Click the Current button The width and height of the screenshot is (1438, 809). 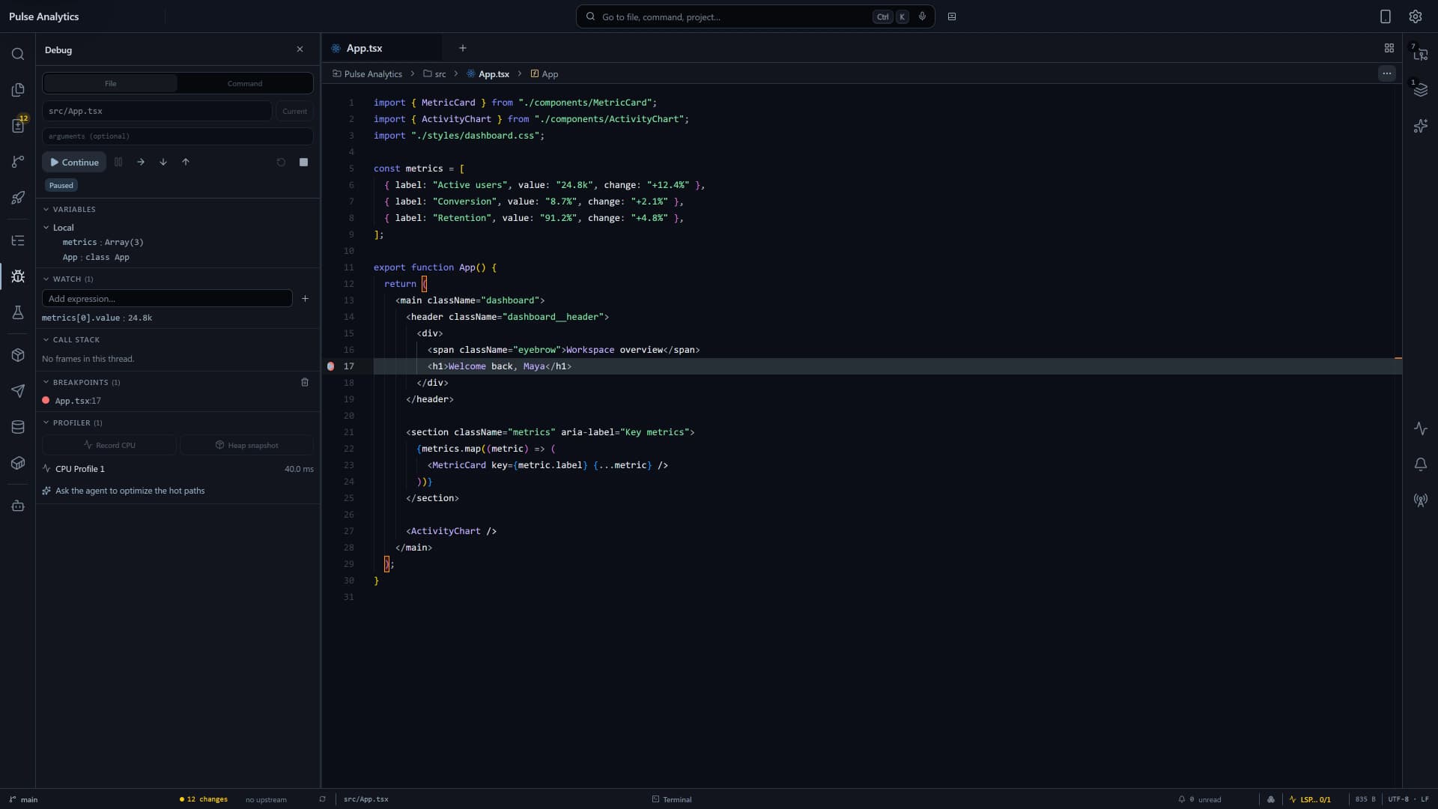point(294,111)
